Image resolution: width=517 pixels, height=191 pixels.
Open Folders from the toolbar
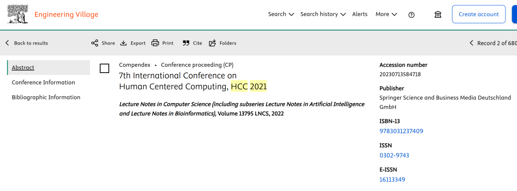click(x=228, y=43)
